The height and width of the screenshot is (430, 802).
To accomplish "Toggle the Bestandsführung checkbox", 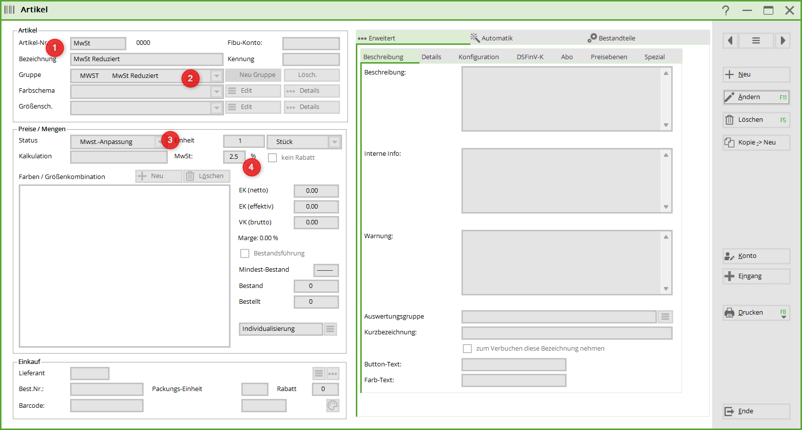I will 245,253.
